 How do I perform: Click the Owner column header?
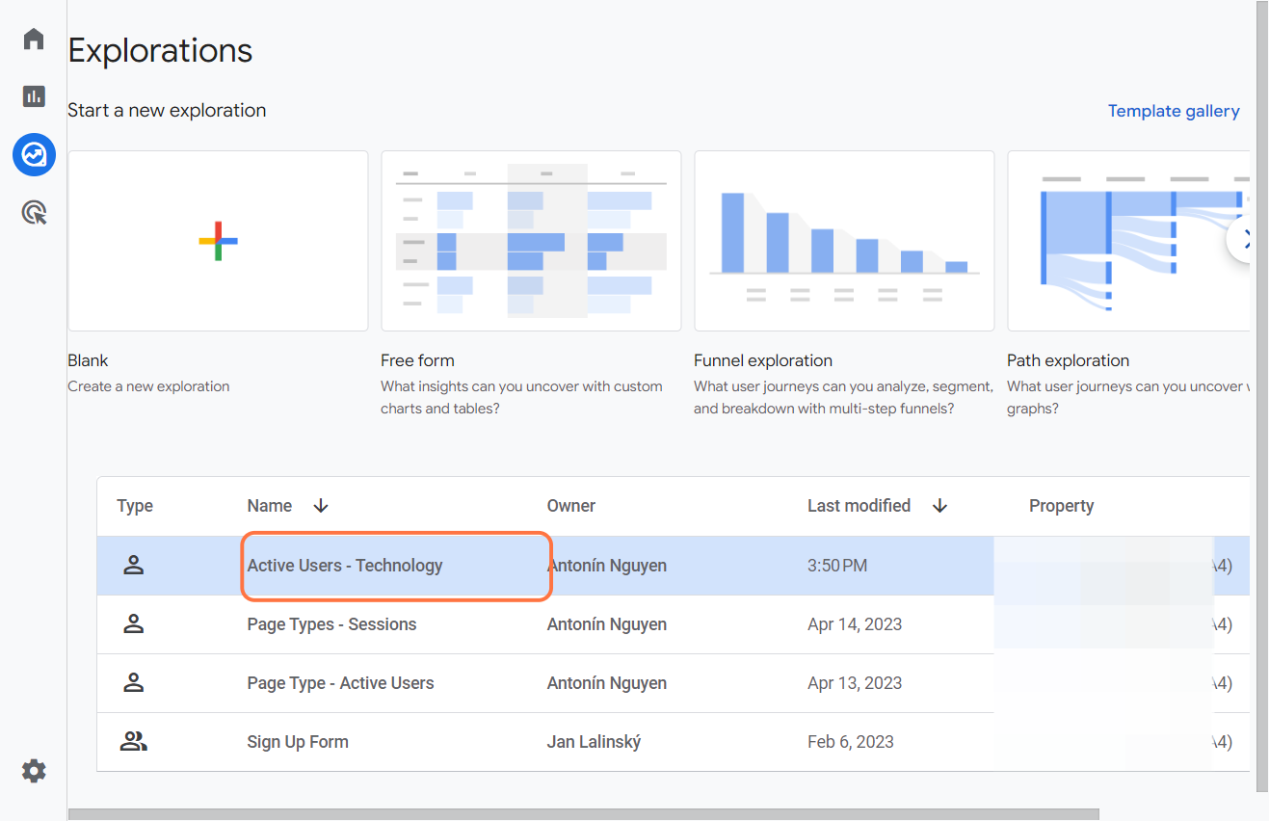point(570,506)
